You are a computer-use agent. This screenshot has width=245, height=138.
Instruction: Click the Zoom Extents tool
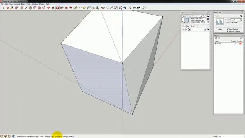coord(120,8)
